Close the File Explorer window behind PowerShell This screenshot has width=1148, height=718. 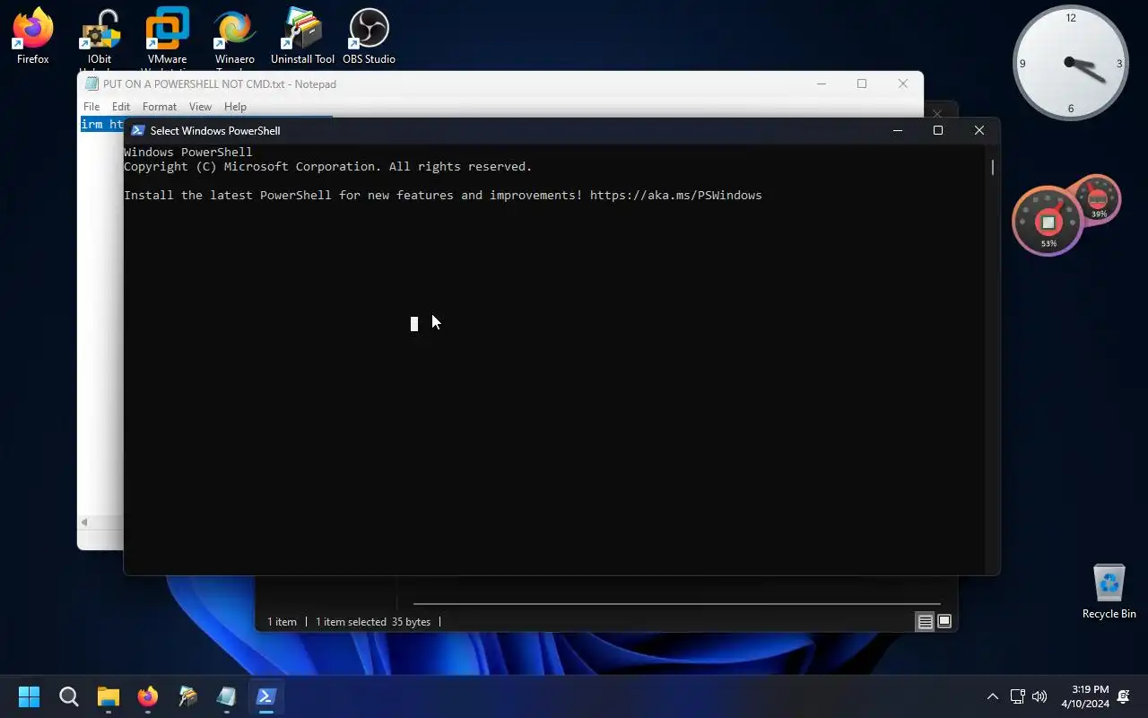click(937, 113)
